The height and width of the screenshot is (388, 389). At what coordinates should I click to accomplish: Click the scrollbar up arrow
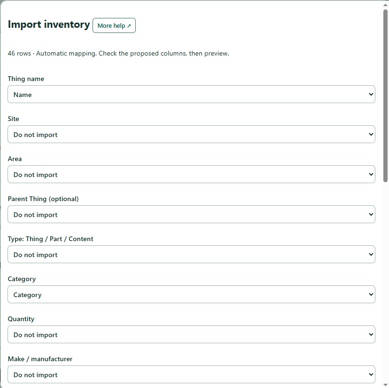[x=385, y=5]
